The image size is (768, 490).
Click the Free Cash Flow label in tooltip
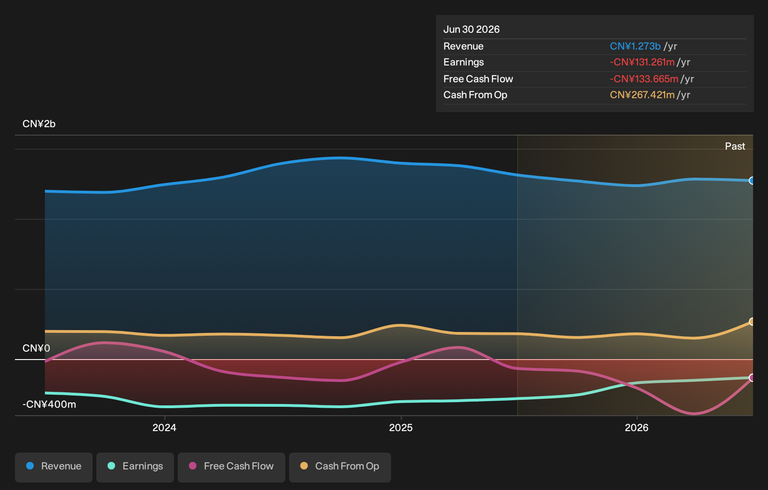point(478,79)
